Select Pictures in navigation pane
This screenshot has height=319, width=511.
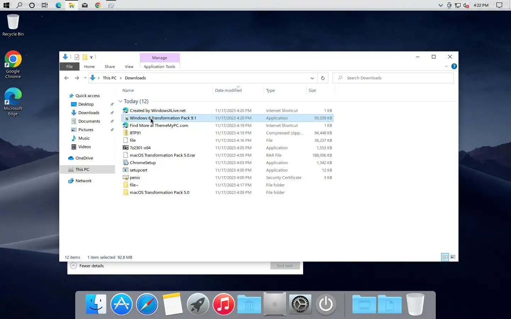[86, 130]
